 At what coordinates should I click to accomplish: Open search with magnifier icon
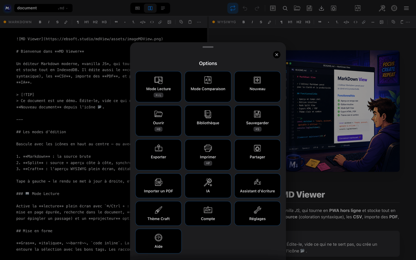[x=285, y=8]
